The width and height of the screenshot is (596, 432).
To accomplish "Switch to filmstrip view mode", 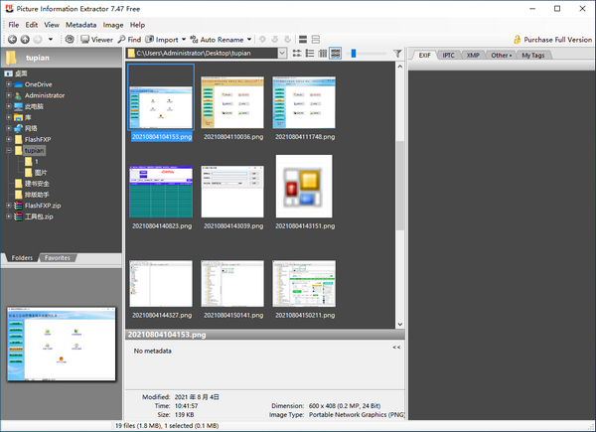I will tap(323, 53).
